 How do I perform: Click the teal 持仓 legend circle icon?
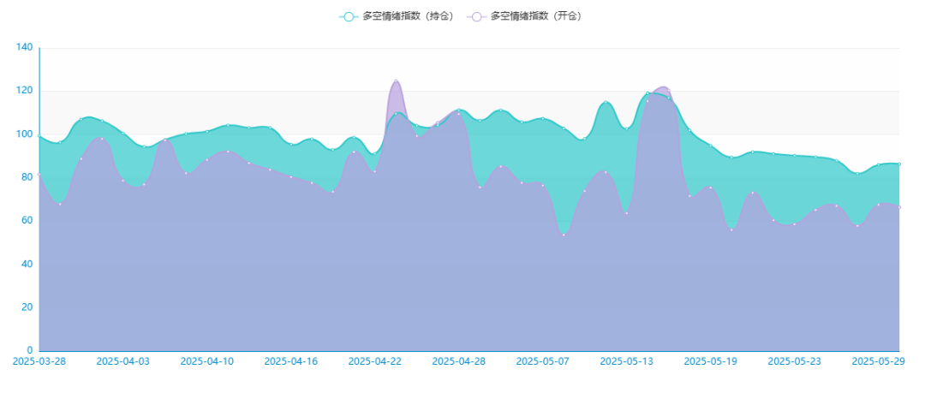click(348, 16)
